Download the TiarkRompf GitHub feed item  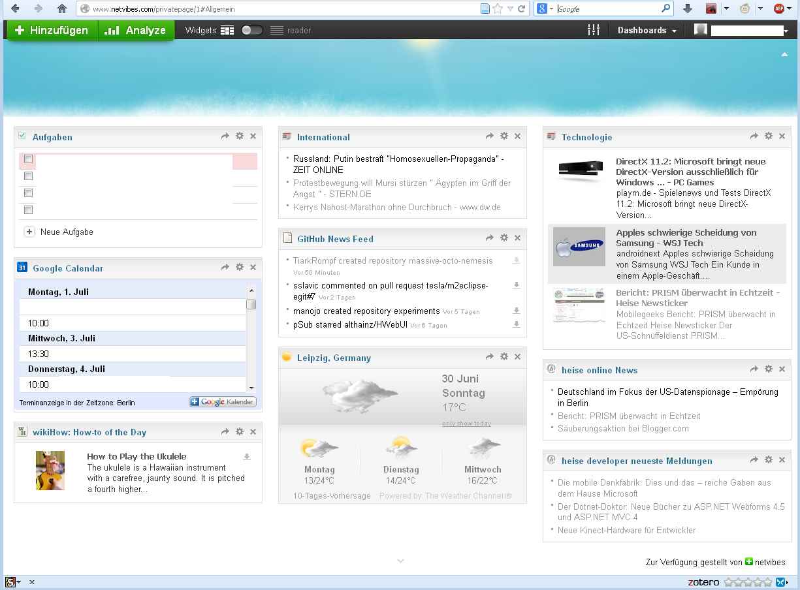coord(516,259)
